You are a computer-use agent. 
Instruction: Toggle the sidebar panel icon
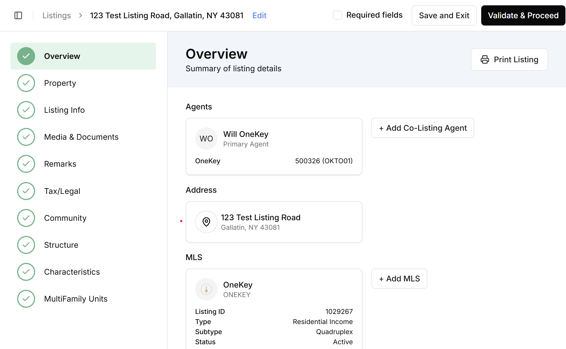coord(18,15)
